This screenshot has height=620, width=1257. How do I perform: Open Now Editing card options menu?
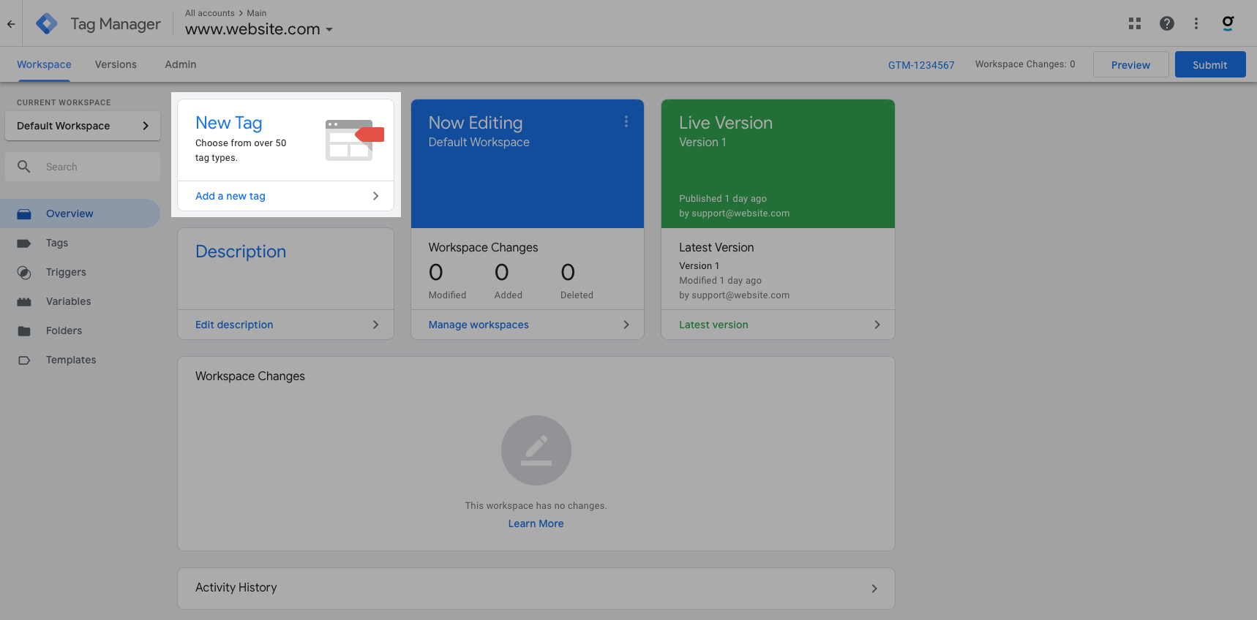[626, 122]
